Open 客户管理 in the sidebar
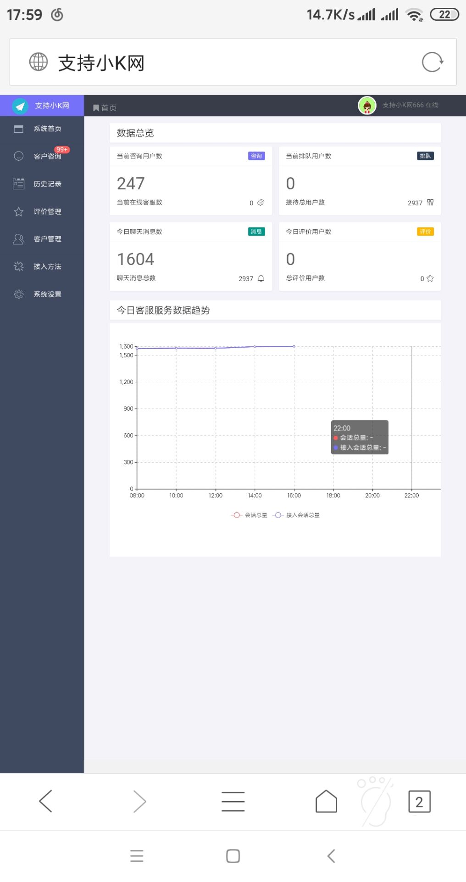The width and height of the screenshot is (466, 882). point(42,239)
